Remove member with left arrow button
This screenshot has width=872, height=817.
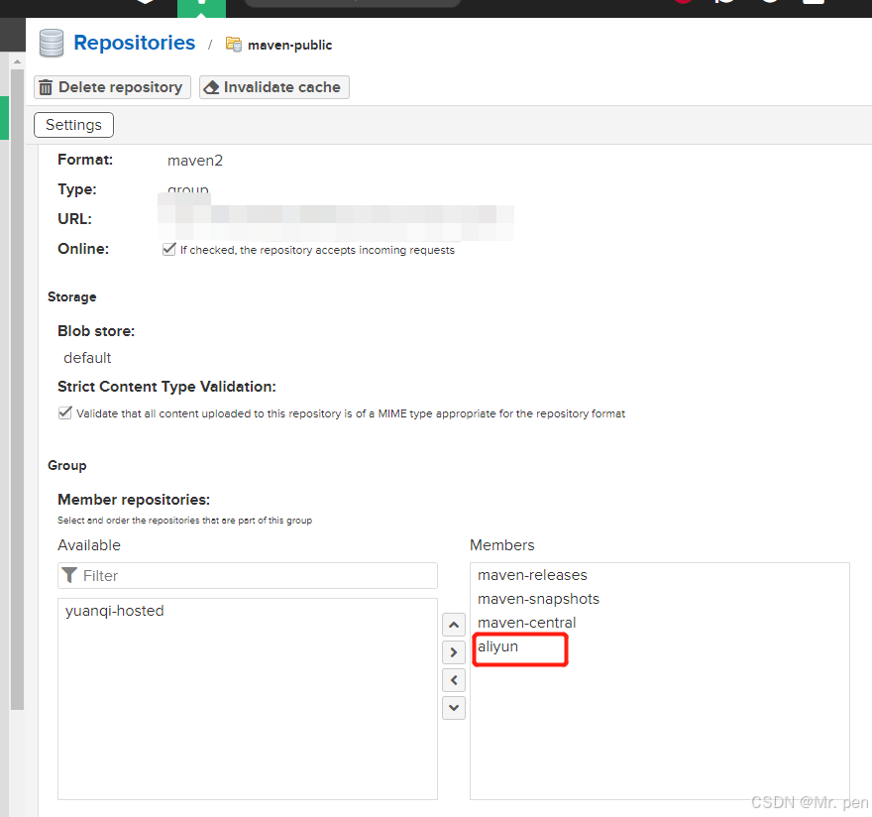pos(454,679)
